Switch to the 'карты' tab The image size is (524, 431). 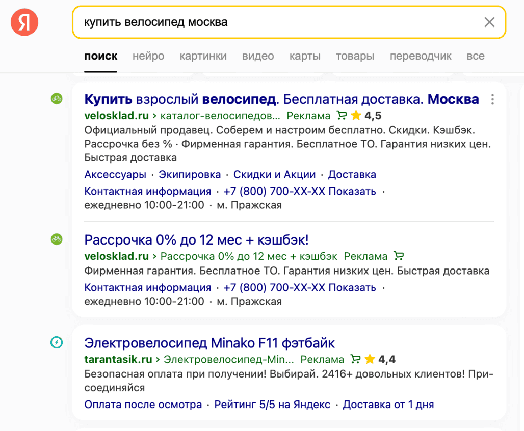coord(305,56)
